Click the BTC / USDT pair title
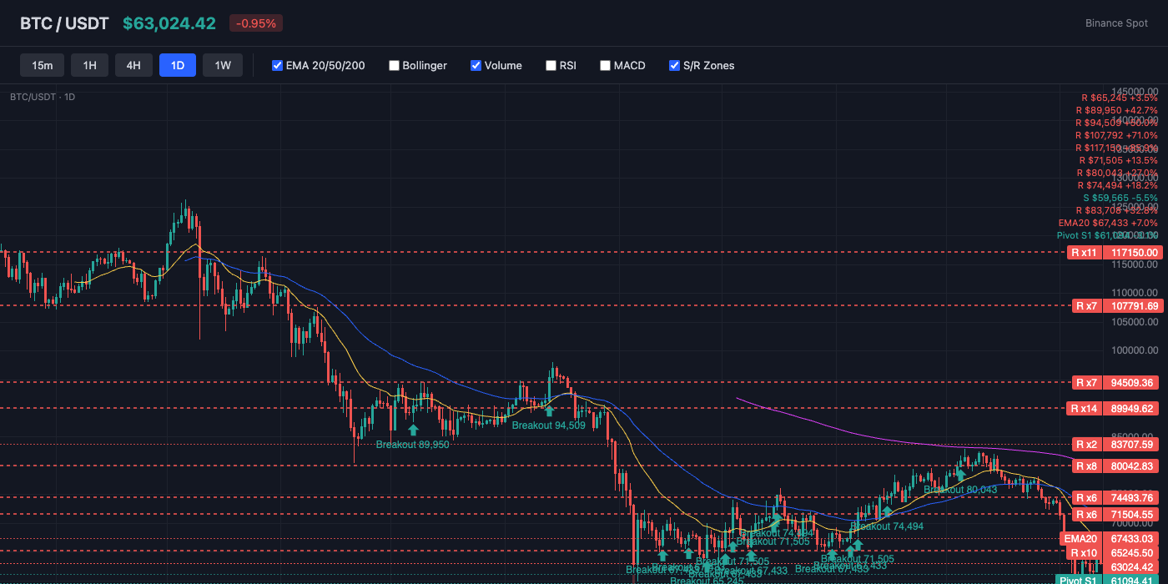1168x584 pixels. 64,23
